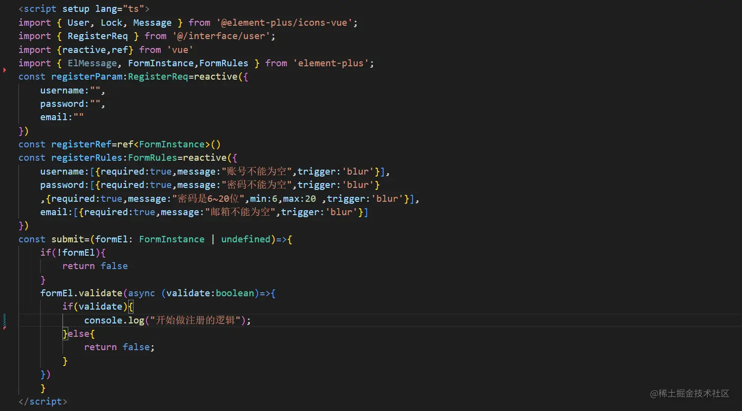The height and width of the screenshot is (411, 742).
Task: Select the imported name User
Action: click(78, 23)
